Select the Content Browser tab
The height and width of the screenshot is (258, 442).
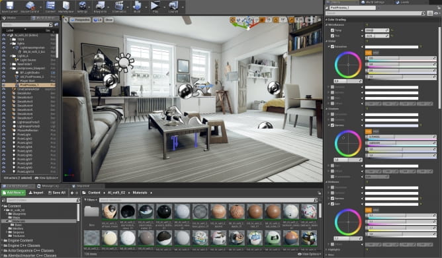17,186
